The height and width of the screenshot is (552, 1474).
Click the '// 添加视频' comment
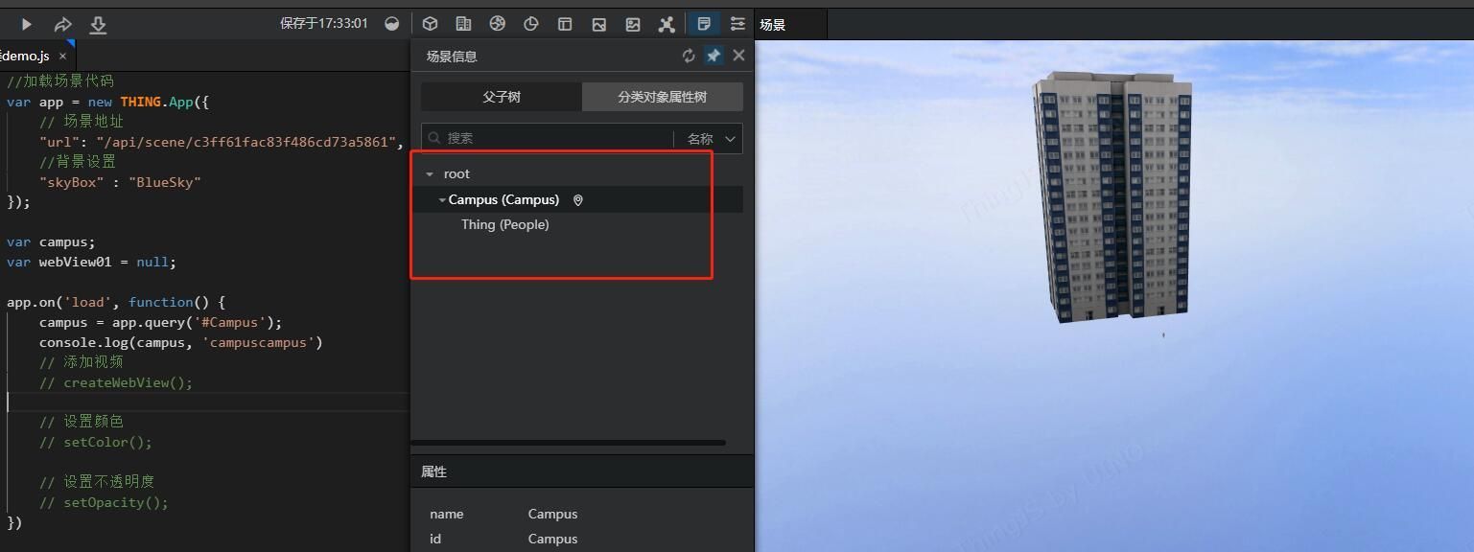click(x=81, y=362)
